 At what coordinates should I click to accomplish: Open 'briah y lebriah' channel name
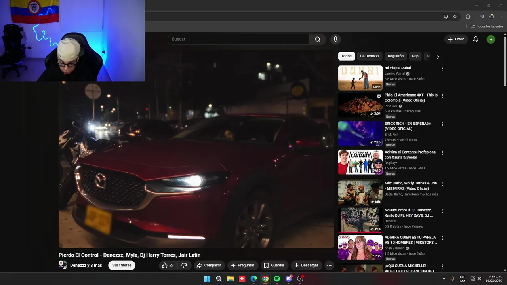pos(395,248)
